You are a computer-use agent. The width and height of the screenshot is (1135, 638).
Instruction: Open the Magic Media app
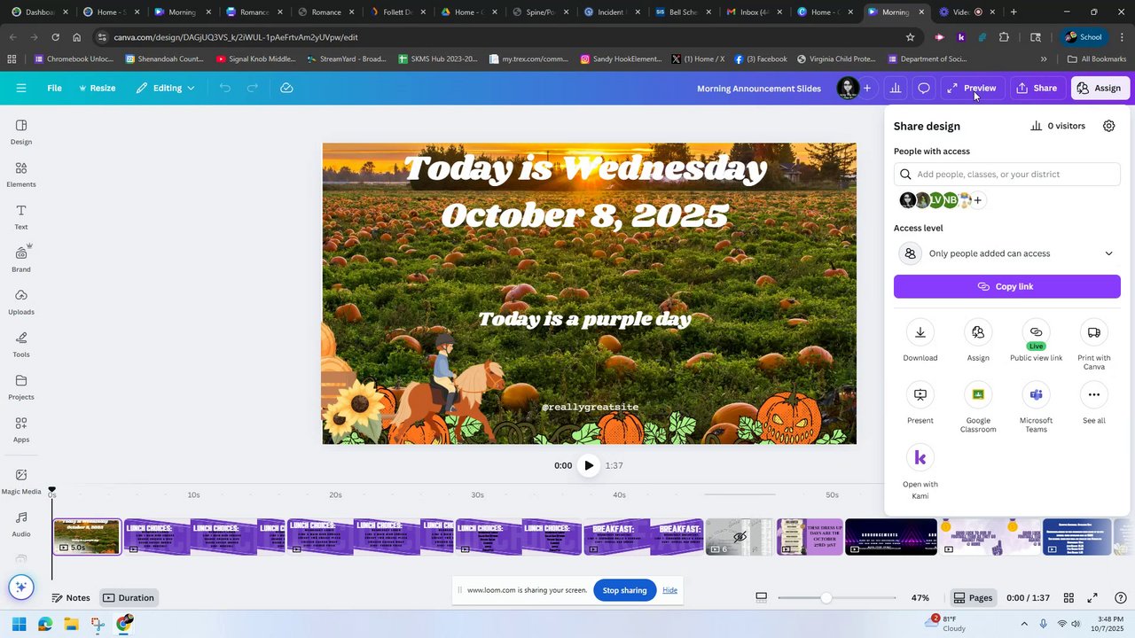point(21,481)
